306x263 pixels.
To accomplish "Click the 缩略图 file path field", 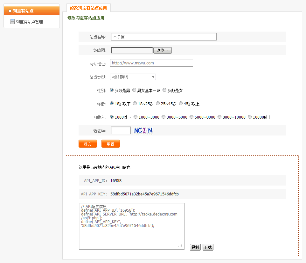I will point(132,50).
